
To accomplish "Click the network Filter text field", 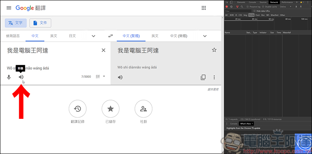I will (238, 11).
